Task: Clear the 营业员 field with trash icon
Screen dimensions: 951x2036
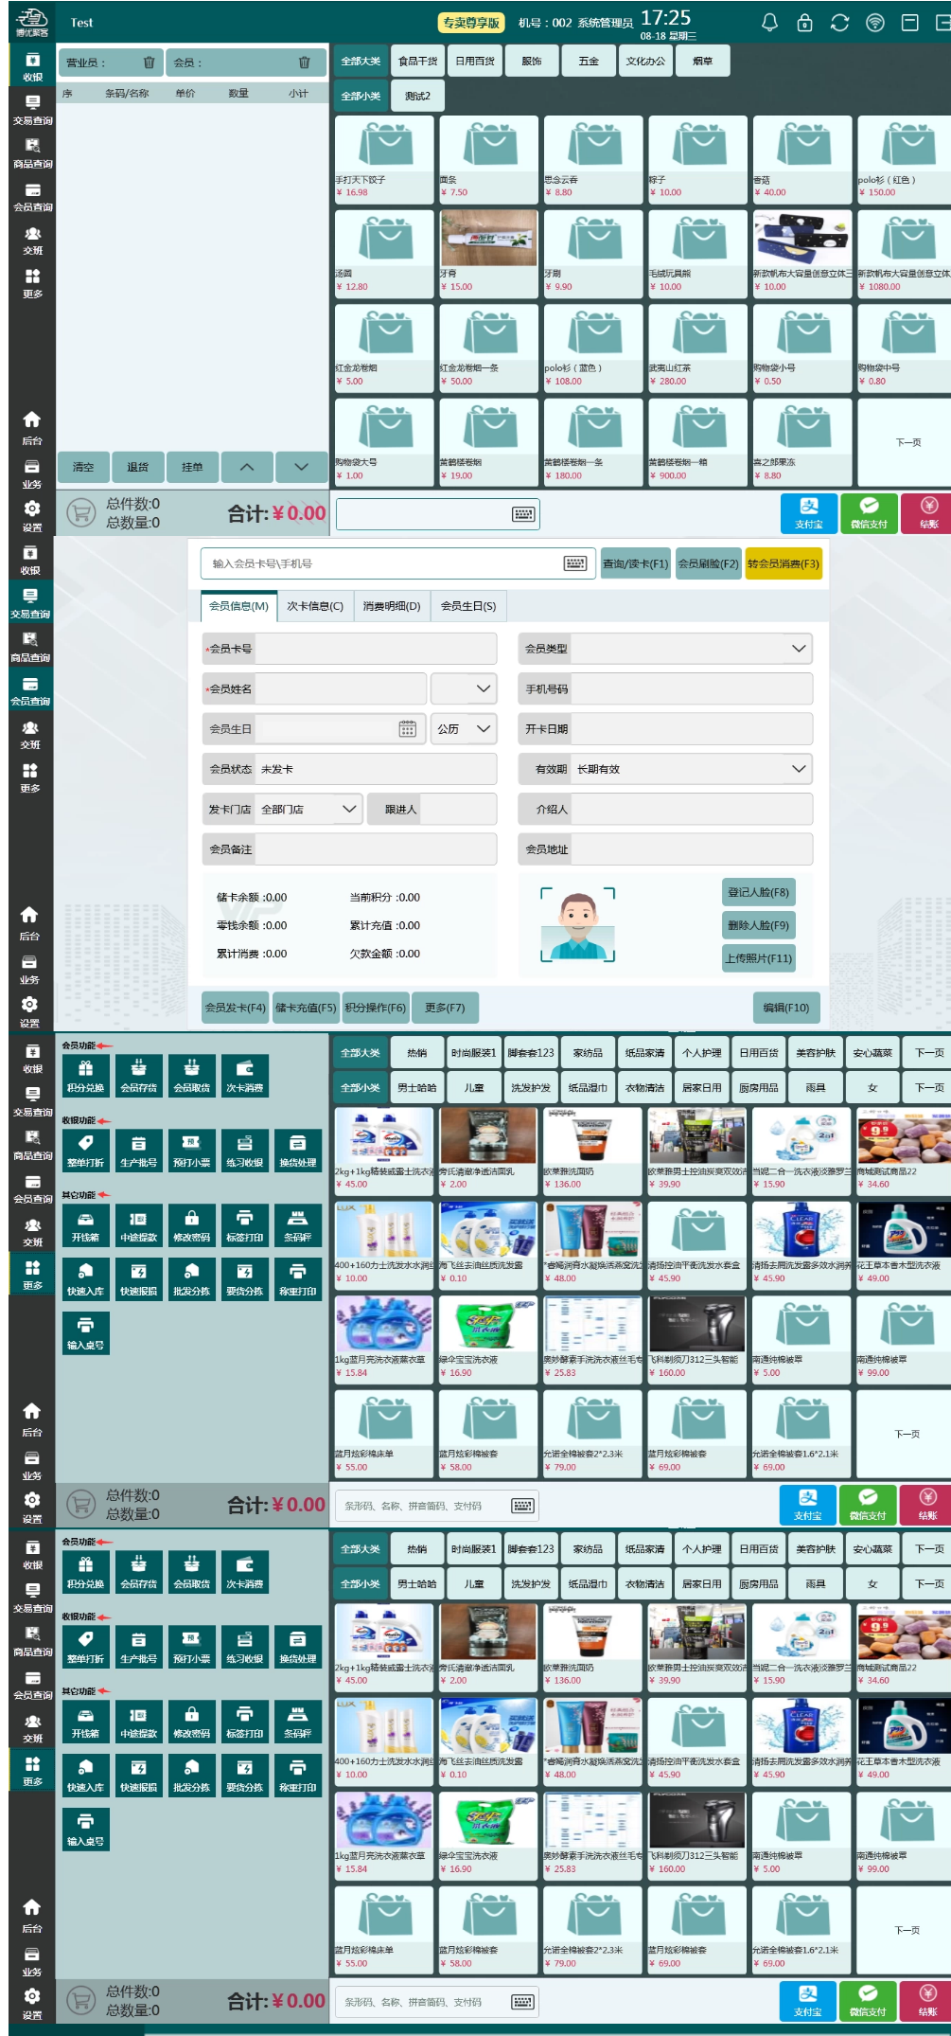Action: point(149,63)
